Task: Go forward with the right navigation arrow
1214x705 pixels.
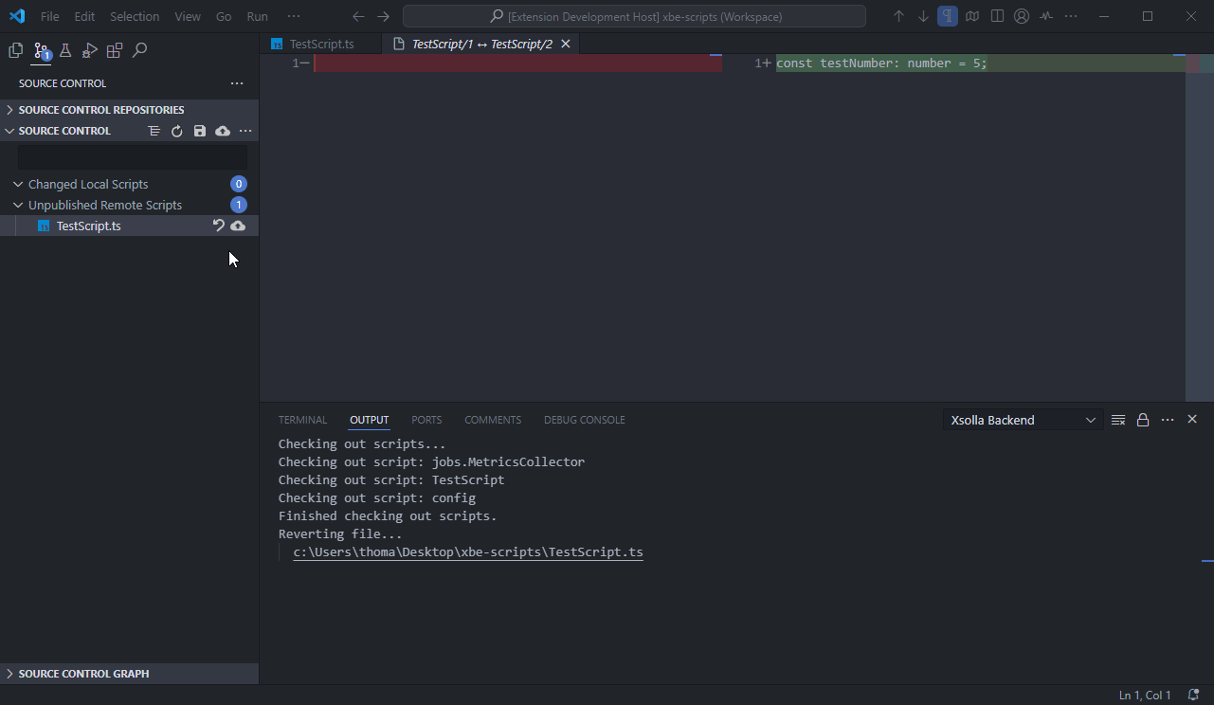Action: pos(383,16)
